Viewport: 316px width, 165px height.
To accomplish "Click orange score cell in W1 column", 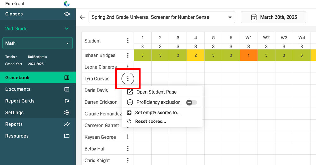I will click(249, 55).
